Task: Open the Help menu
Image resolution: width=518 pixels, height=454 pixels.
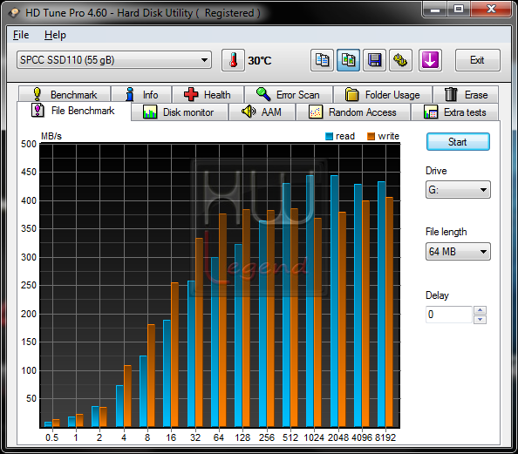Action: point(55,35)
